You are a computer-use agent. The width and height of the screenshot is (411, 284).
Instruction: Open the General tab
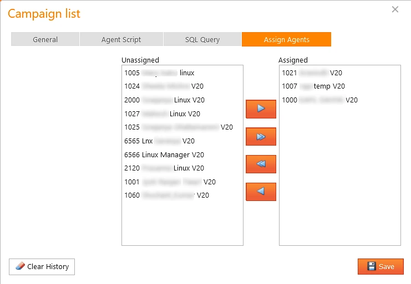tap(45, 39)
